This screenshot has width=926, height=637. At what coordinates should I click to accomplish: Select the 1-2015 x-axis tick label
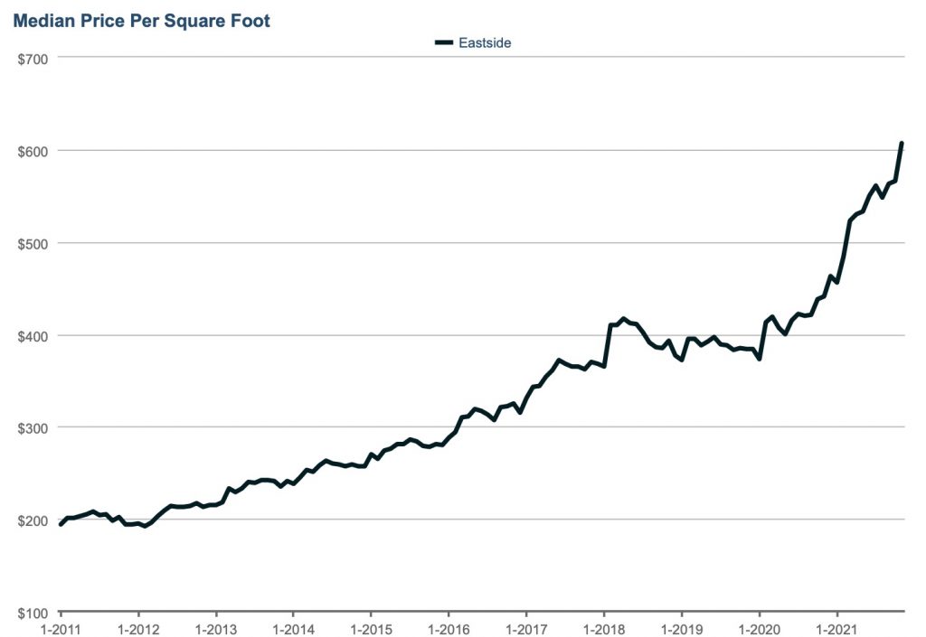tap(370, 628)
